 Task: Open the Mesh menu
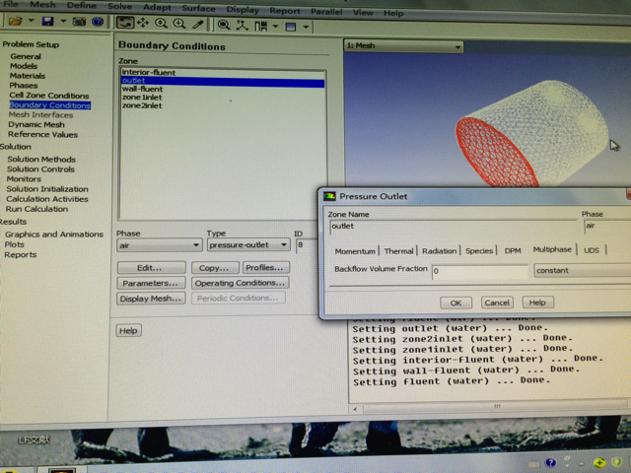pyautogui.click(x=42, y=5)
